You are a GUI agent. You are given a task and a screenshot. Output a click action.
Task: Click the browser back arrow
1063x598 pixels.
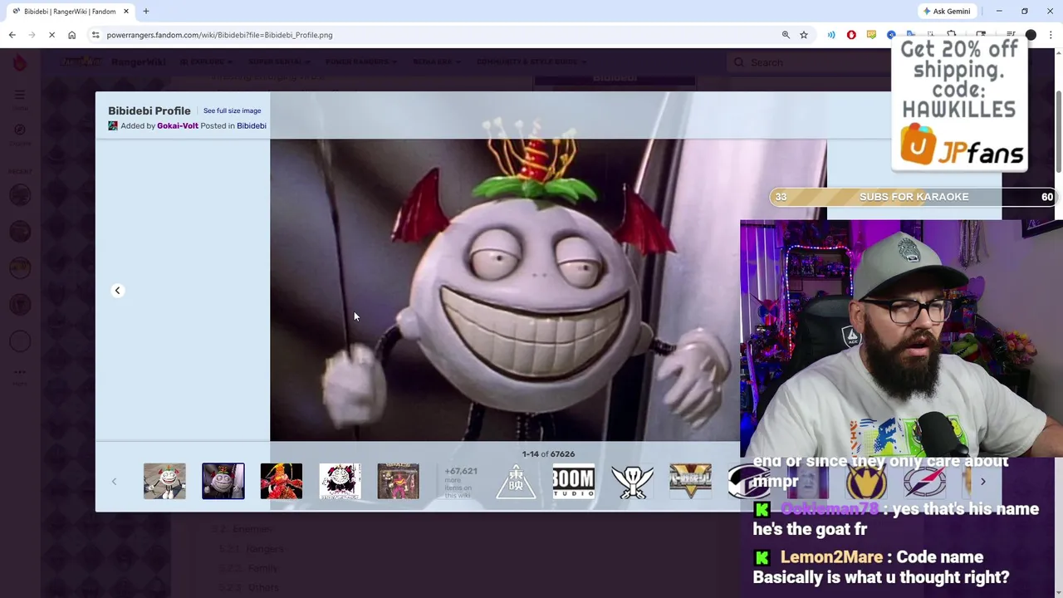tap(12, 35)
